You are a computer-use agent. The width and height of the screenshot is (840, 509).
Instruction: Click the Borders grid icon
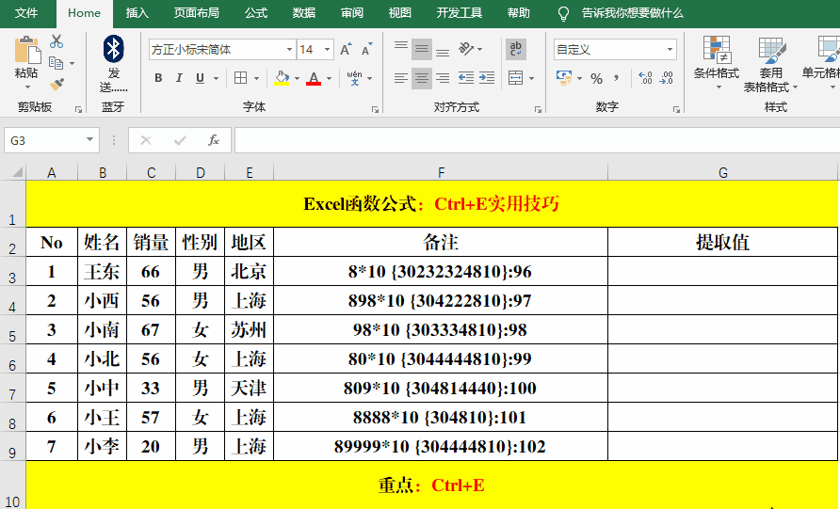(240, 78)
